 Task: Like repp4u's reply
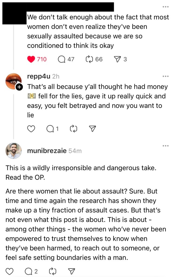[31, 129]
